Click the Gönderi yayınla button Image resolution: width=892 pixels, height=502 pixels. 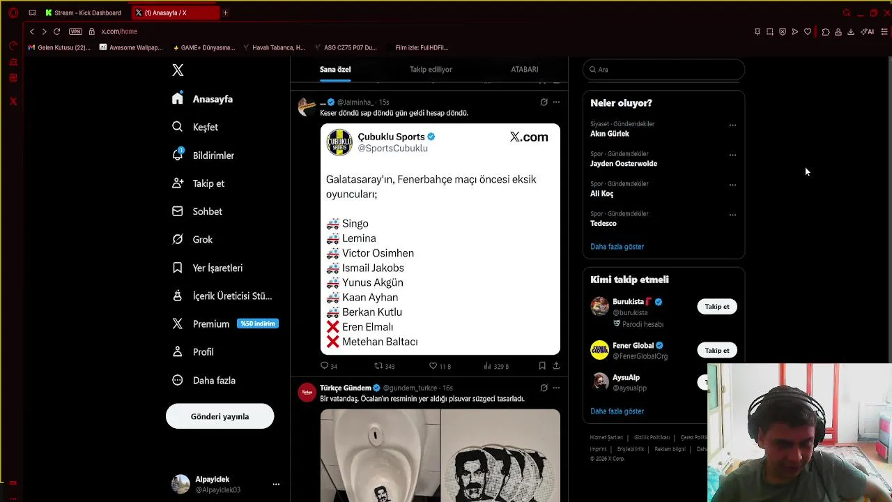click(x=220, y=416)
